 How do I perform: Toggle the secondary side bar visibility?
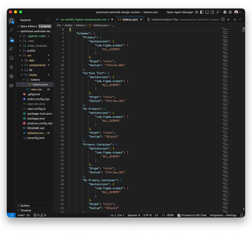click(212, 12)
